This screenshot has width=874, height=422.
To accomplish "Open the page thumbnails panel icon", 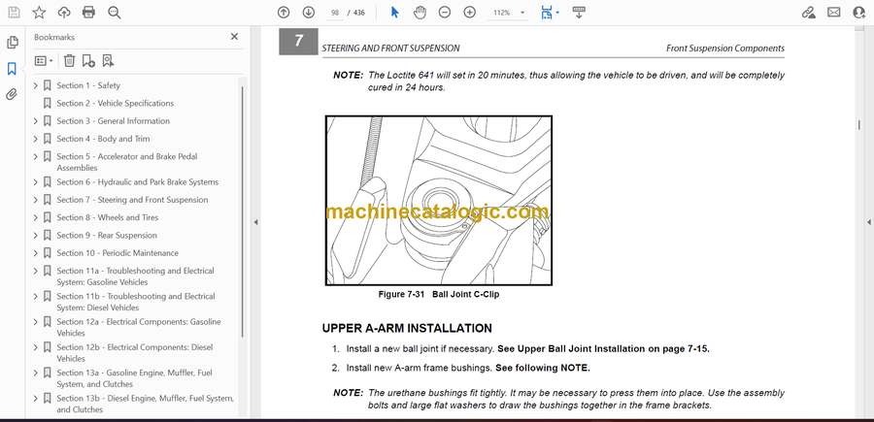I will pyautogui.click(x=13, y=43).
